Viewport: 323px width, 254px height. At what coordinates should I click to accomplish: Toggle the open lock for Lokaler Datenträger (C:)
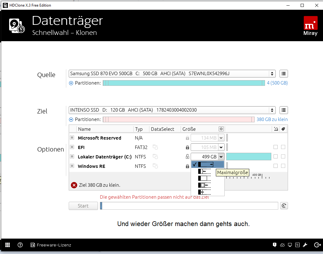187,157
